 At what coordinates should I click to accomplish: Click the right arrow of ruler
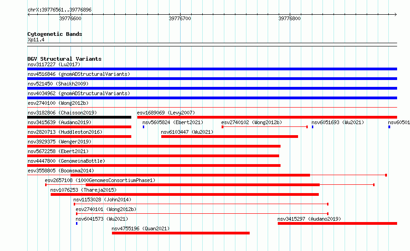click(x=396, y=15)
